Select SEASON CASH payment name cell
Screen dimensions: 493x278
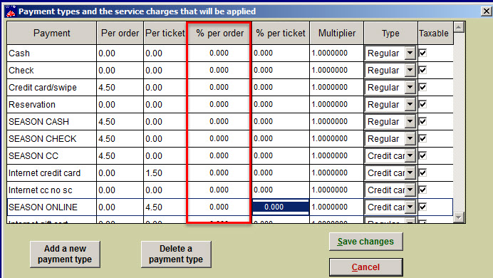click(51, 122)
